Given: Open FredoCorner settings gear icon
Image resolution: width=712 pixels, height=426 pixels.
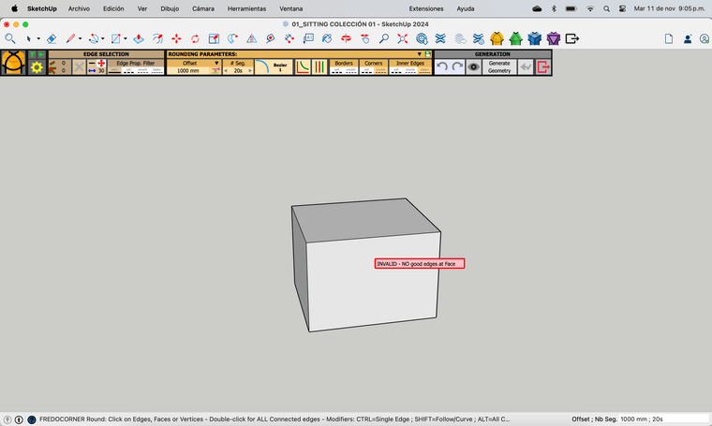Looking at the screenshot, I should 37,68.
